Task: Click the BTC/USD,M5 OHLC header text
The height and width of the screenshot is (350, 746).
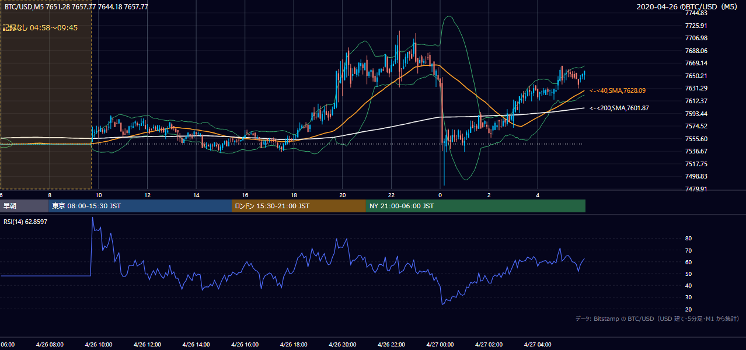Action: [76, 6]
